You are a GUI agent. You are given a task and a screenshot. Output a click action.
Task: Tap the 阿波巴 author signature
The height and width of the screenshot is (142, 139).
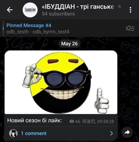pyautogui.click(x=89, y=122)
